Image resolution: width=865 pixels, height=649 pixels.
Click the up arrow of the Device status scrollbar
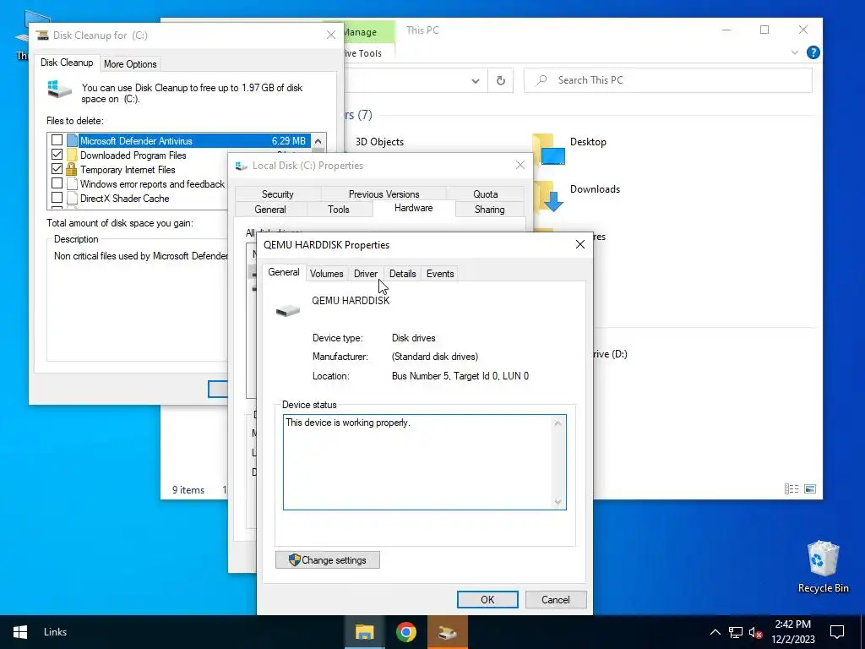point(558,423)
